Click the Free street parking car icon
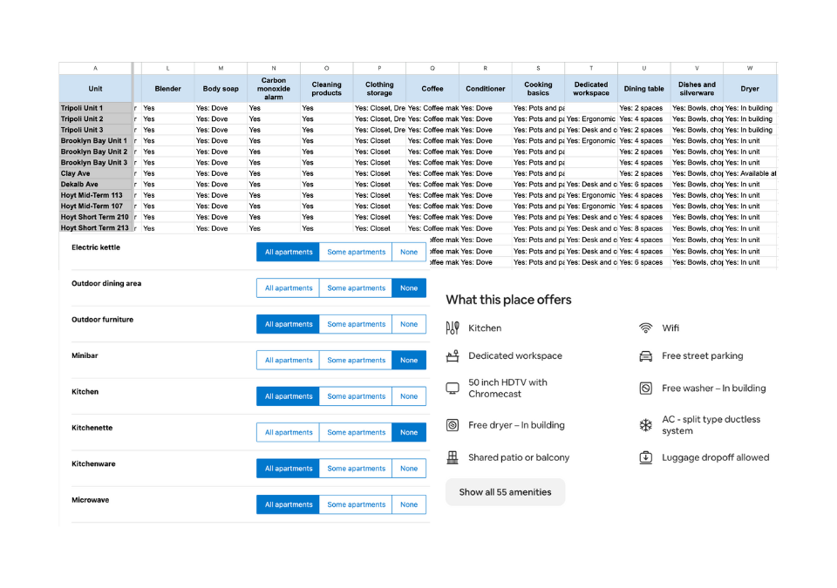The width and height of the screenshot is (837, 588). coord(645,355)
